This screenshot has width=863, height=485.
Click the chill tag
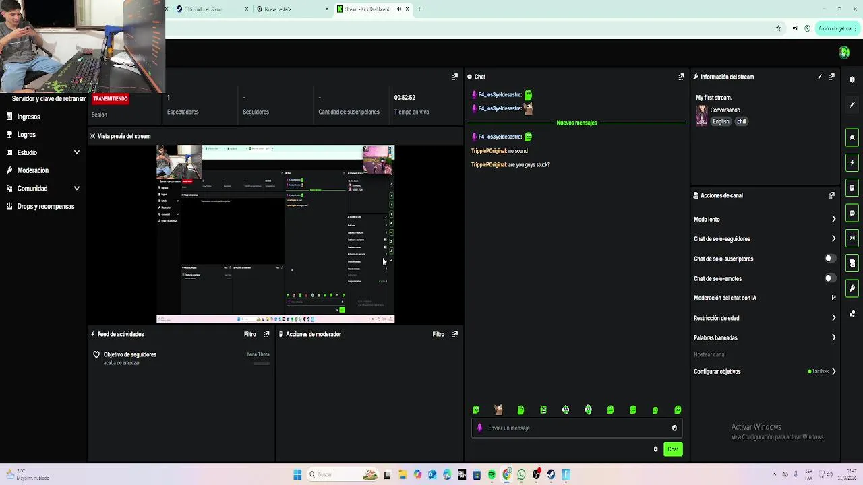tap(742, 121)
